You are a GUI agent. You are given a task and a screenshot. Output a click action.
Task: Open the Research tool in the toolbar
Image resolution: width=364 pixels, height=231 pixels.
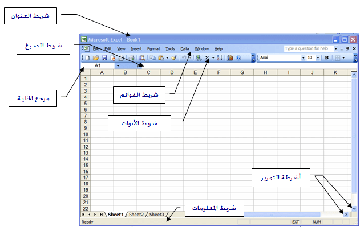pyautogui.click(x=142, y=58)
